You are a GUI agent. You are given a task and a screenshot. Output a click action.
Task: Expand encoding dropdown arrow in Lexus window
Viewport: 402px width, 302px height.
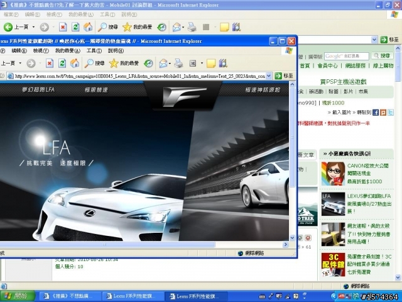[202, 63]
